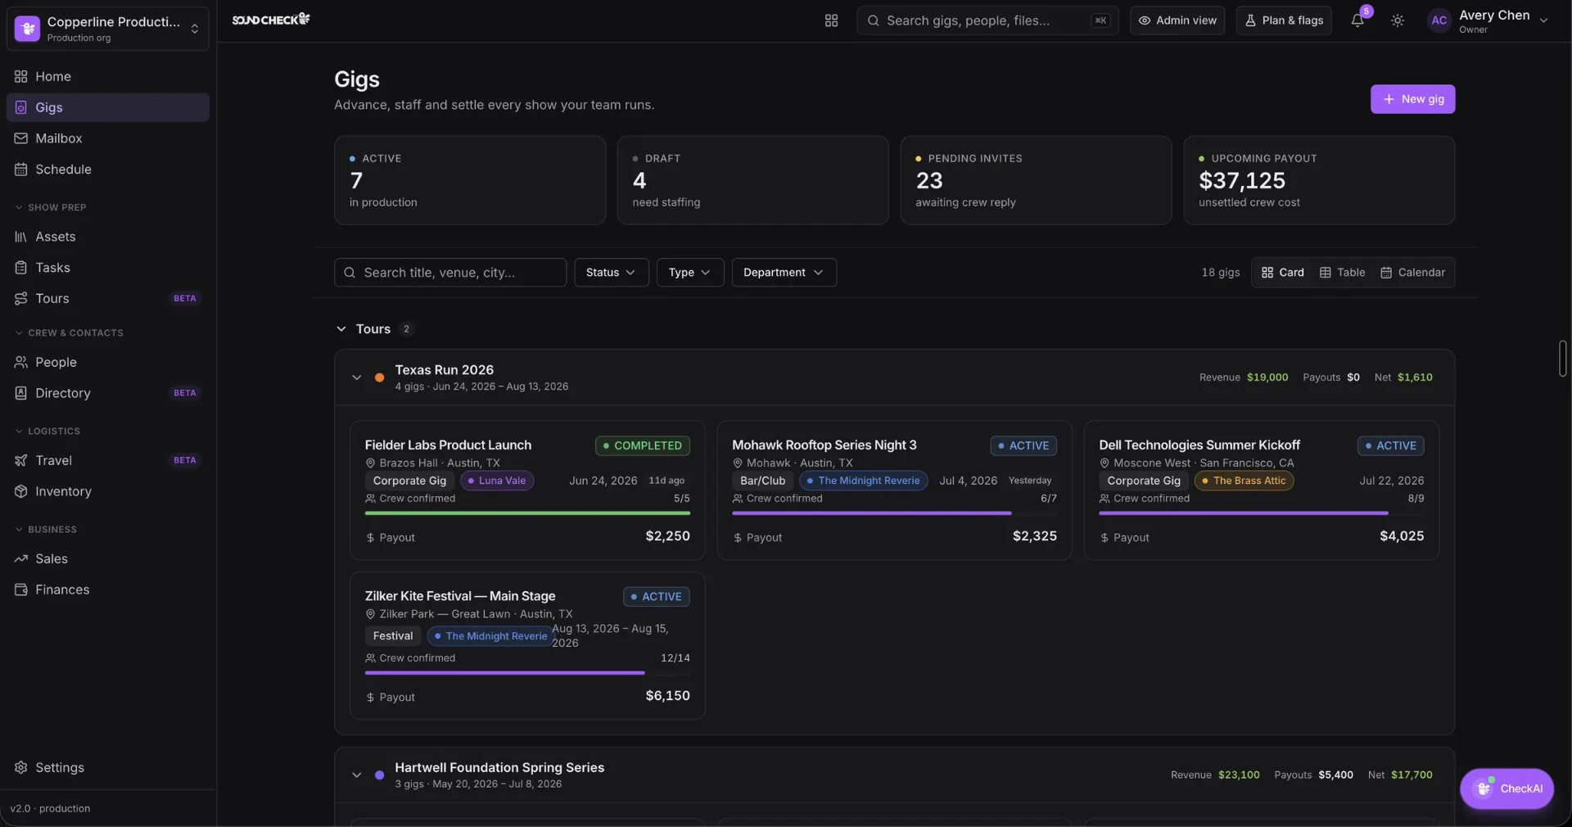Open Settings in the sidebar
The image size is (1572, 827).
(x=107, y=767)
